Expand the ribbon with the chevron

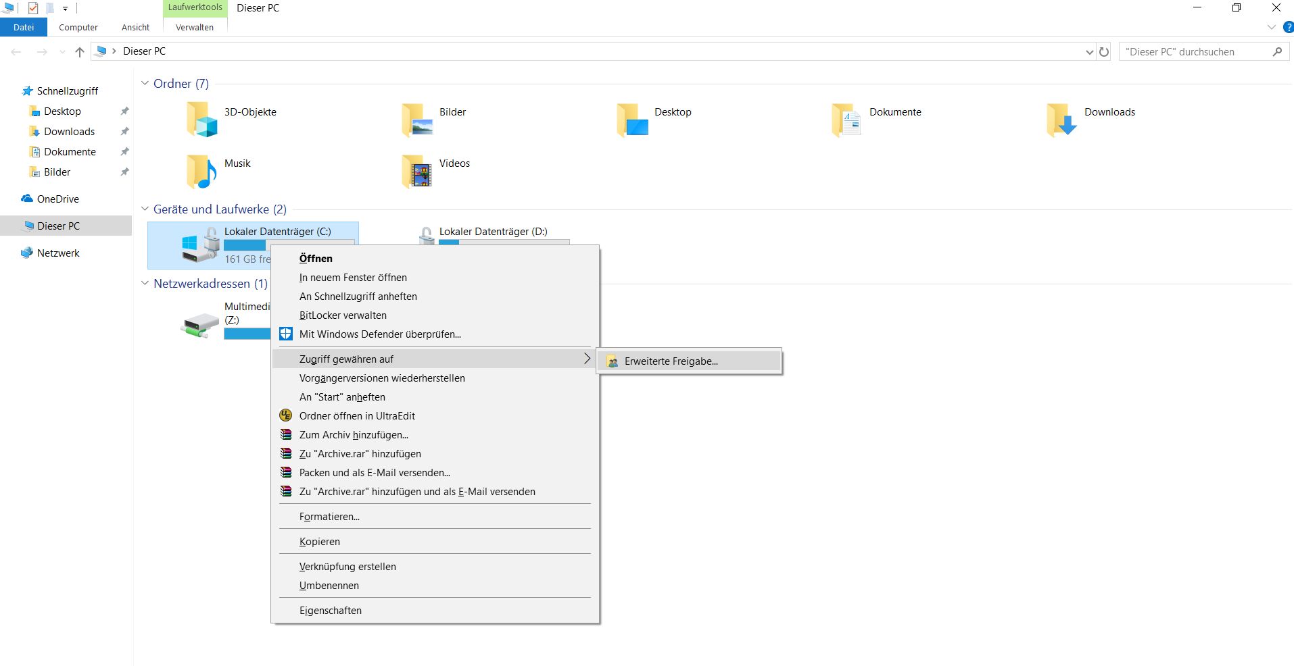pos(1271,27)
